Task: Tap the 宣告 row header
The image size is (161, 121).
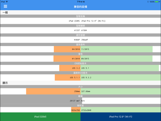Action: [80, 54]
